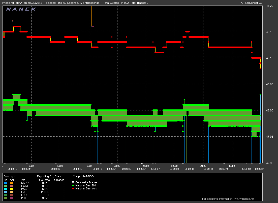
Task: Click the 08:09:14 time label
Action: [x=27, y=169]
